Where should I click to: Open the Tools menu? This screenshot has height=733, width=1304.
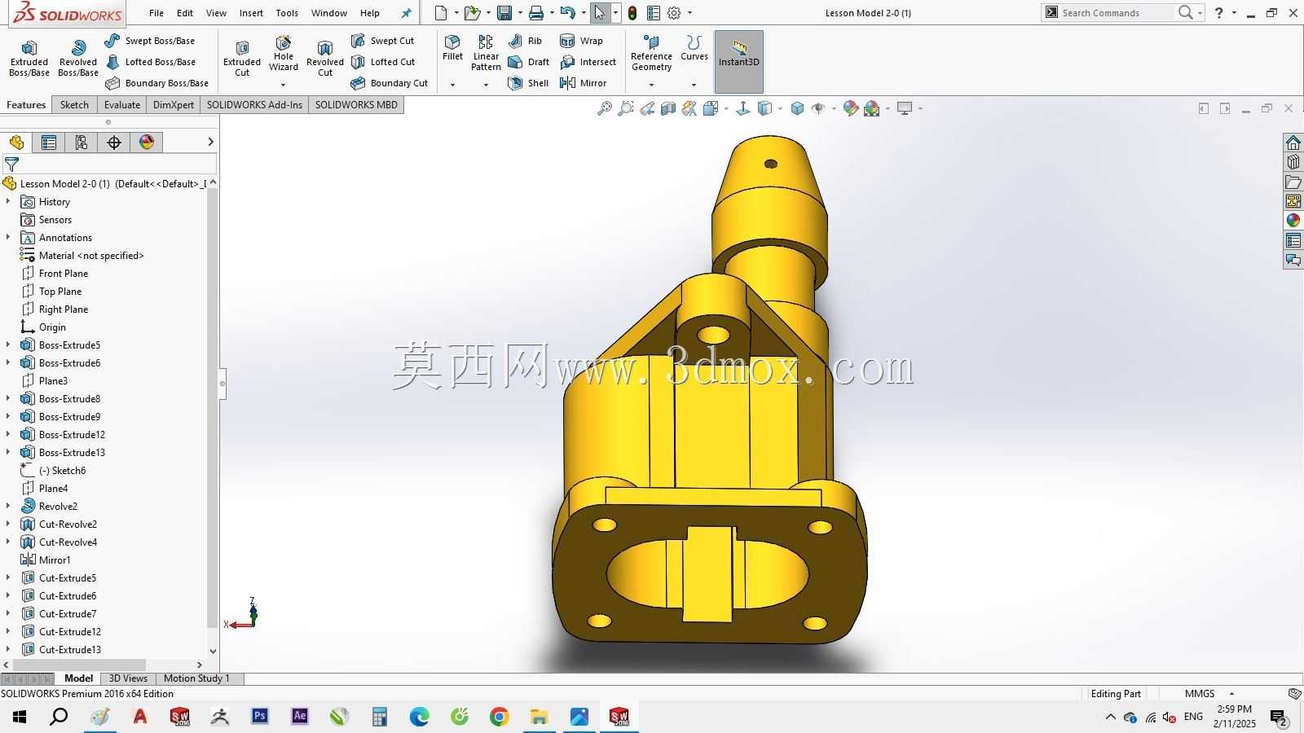point(287,13)
